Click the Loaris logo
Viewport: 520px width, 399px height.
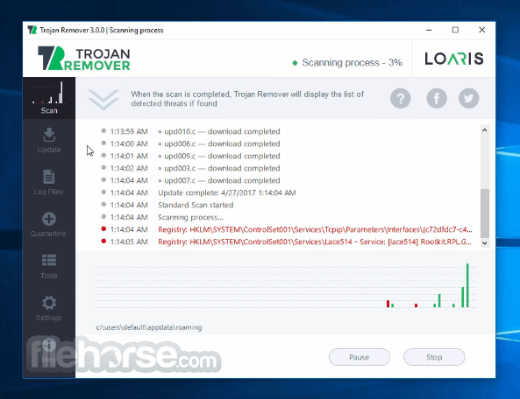pos(454,59)
